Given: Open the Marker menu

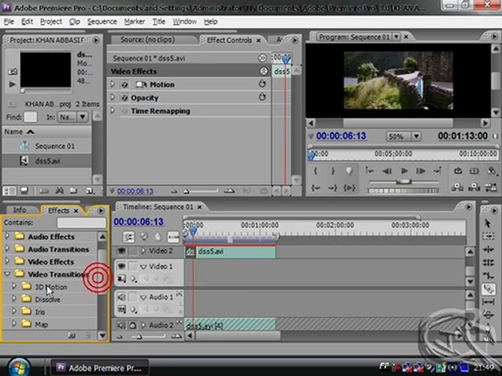Looking at the screenshot, I should click(x=134, y=21).
